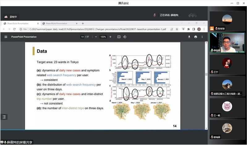Click the PDF page number field
This screenshot has width=247, height=145.
(x=82, y=37)
